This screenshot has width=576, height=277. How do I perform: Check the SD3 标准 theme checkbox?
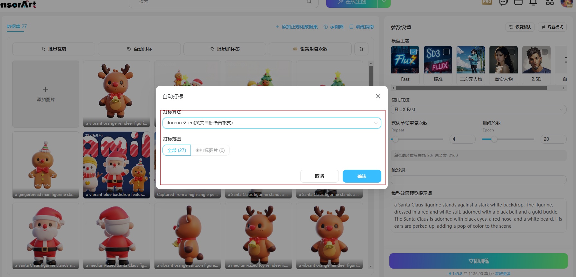446,52
